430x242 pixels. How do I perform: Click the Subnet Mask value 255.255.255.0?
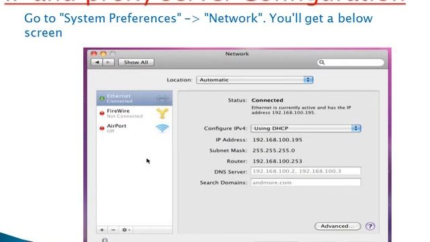coord(273,151)
